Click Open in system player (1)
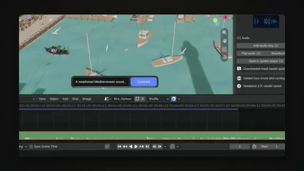Viewport: 304px width, 171px height. pos(261,61)
